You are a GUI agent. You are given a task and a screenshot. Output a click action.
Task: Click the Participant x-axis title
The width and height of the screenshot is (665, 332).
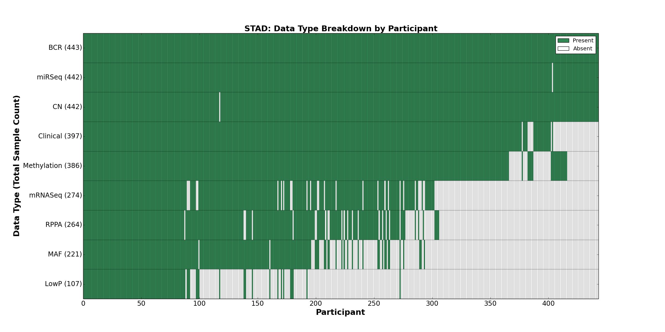(x=340, y=313)
